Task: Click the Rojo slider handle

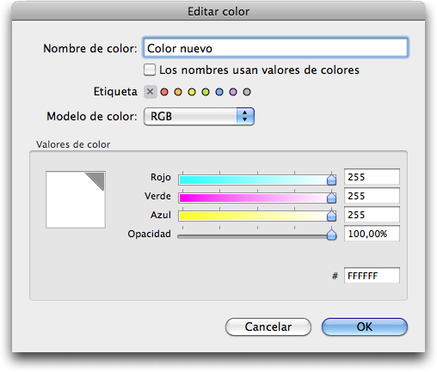Action: pyautogui.click(x=331, y=180)
